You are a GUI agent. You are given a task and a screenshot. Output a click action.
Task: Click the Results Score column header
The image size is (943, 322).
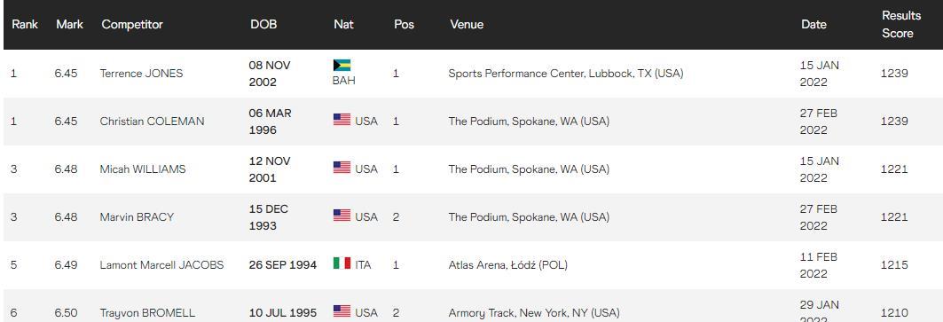tap(901, 25)
